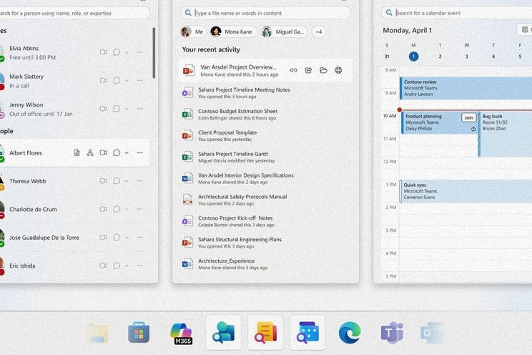
Task: Start video call with Theresa Webb
Action: click(104, 181)
